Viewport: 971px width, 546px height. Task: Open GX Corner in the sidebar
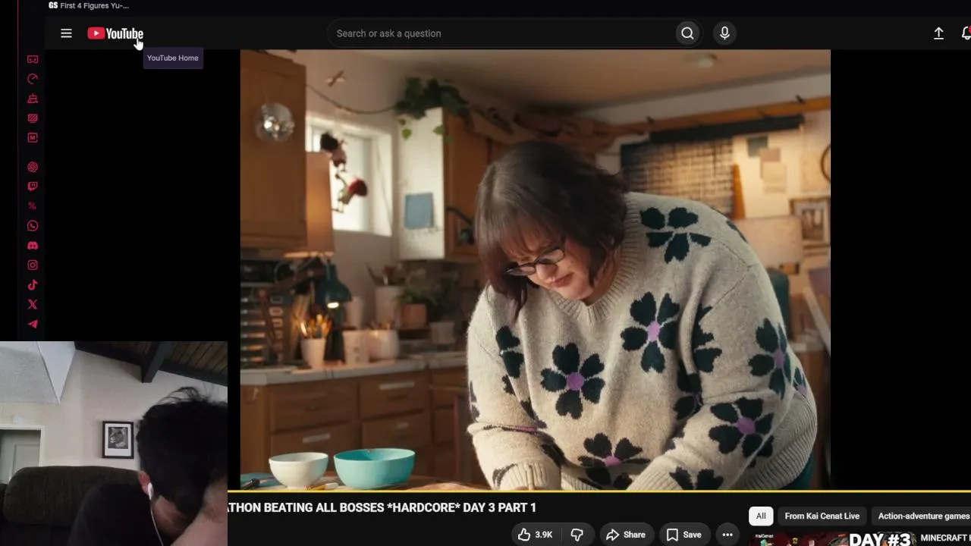click(x=33, y=59)
